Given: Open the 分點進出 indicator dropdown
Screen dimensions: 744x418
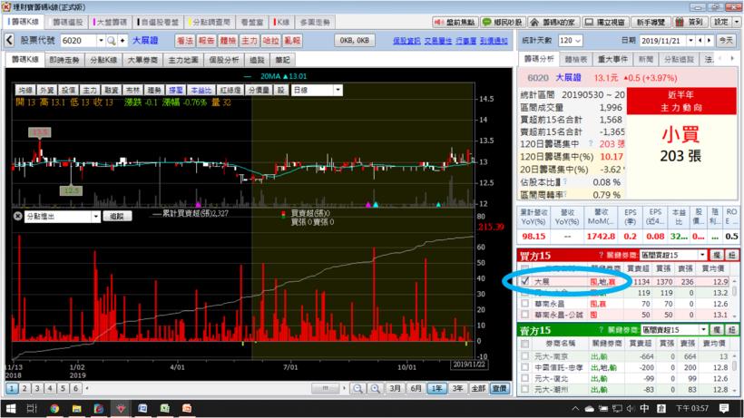Looking at the screenshot, I should [x=95, y=217].
